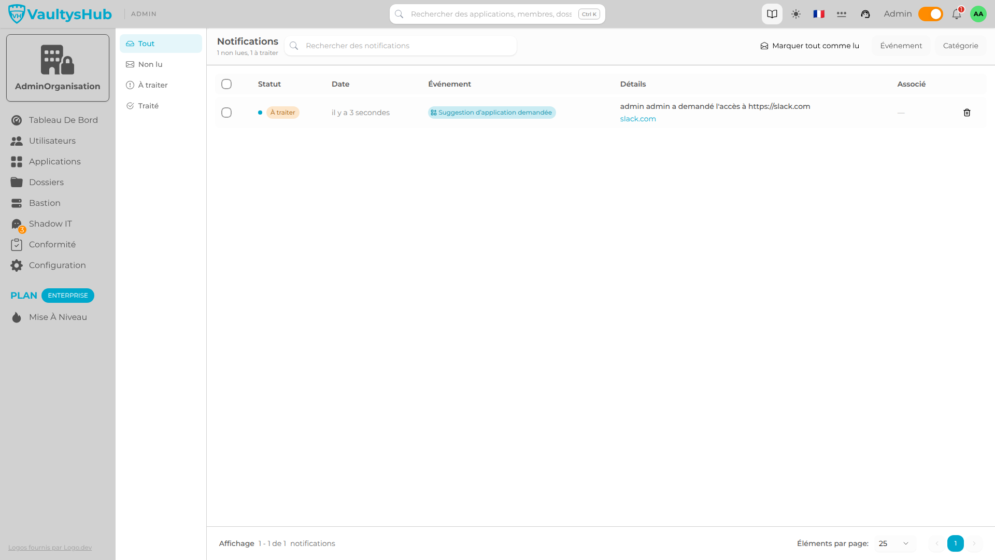The image size is (995, 560).
Task: Click the Associé column header
Action: coord(911,84)
